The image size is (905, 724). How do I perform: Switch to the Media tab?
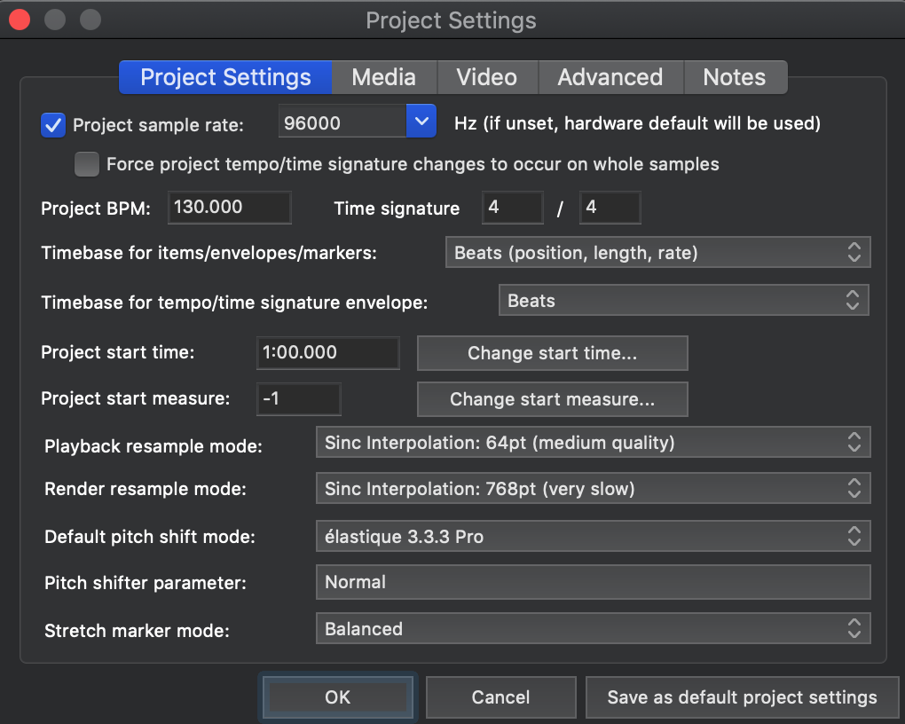coord(383,77)
